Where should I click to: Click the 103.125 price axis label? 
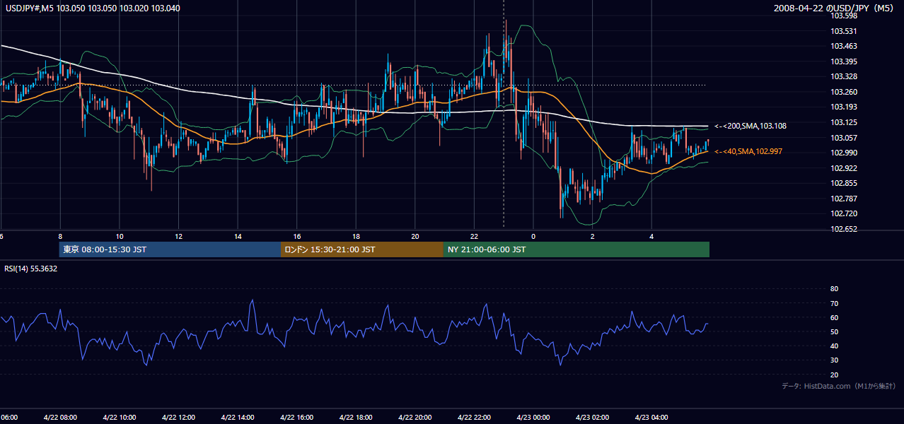843,122
